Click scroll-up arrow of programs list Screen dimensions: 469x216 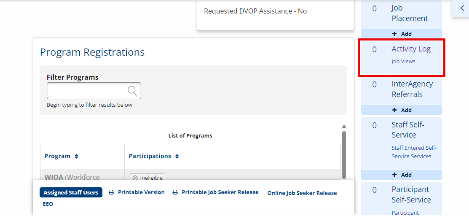click(x=344, y=126)
